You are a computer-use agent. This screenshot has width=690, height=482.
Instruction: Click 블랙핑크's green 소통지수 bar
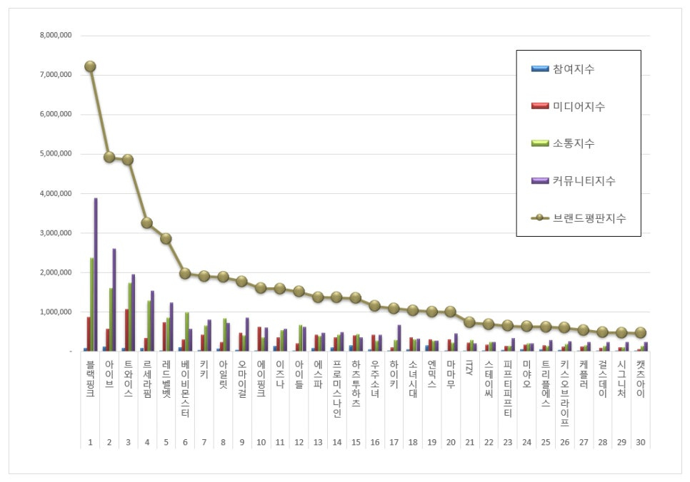[x=91, y=304]
